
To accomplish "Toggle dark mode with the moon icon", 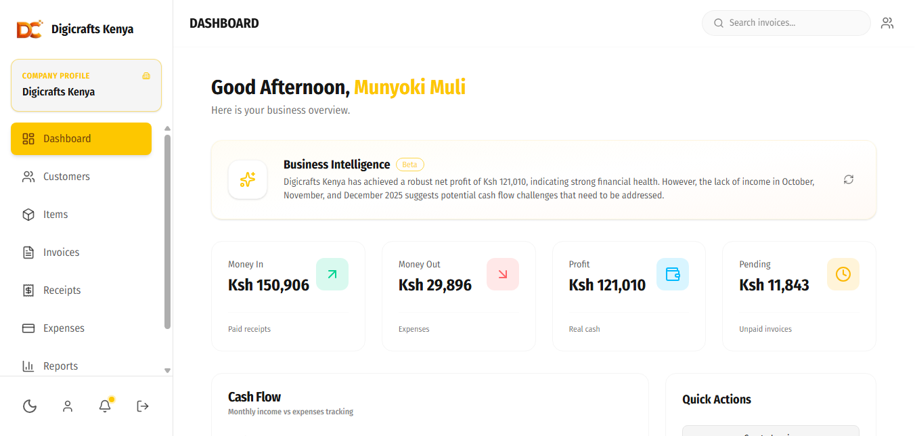I will click(x=30, y=406).
